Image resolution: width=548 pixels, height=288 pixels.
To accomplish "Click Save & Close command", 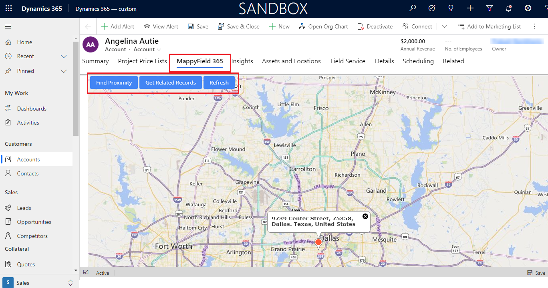I will tap(238, 26).
